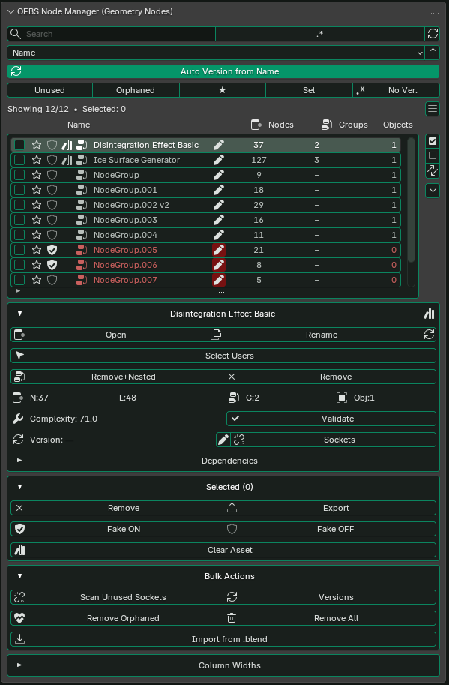Screen dimensions: 449x685
Task: Click Fake ON button
Action: coord(117,529)
